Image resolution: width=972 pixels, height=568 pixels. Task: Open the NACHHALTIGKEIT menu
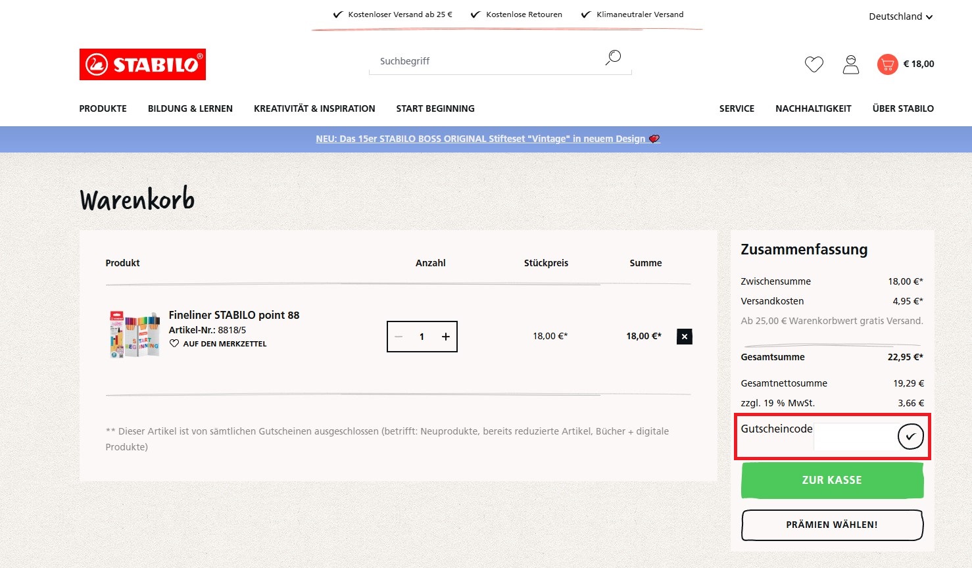814,108
